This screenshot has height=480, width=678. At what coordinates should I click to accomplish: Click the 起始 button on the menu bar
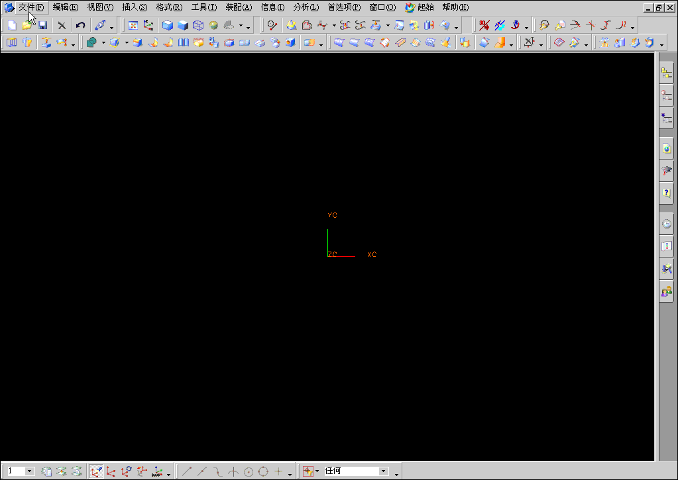coord(422,7)
